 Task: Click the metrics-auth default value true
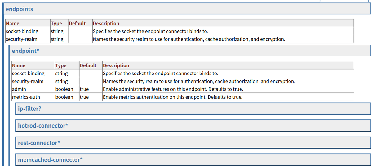click(84, 97)
